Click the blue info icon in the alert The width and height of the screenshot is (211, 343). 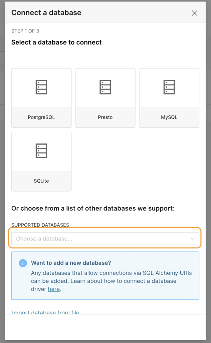[23, 263]
